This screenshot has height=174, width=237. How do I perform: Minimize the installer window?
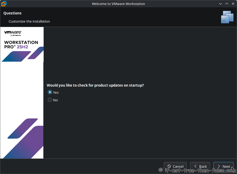220,4
